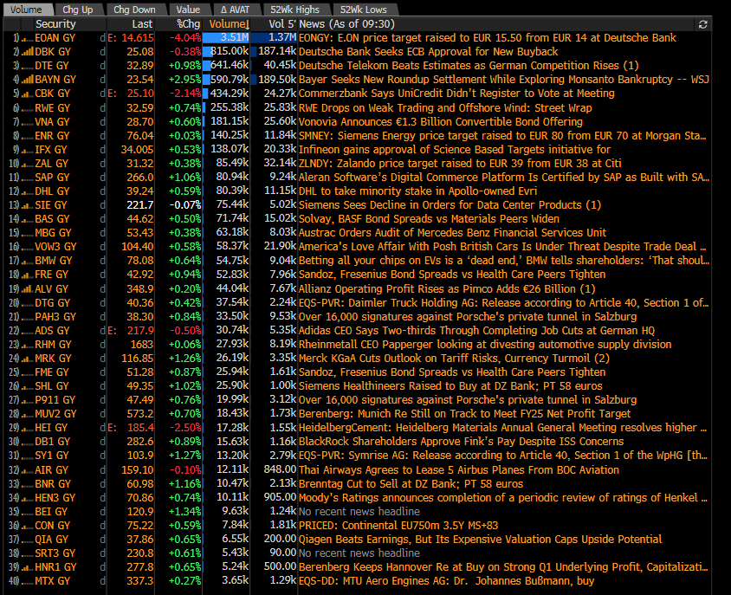Open Brenntag Cut to Sell headline
Image resolution: width=731 pixels, height=595 pixels.
pyautogui.click(x=411, y=484)
